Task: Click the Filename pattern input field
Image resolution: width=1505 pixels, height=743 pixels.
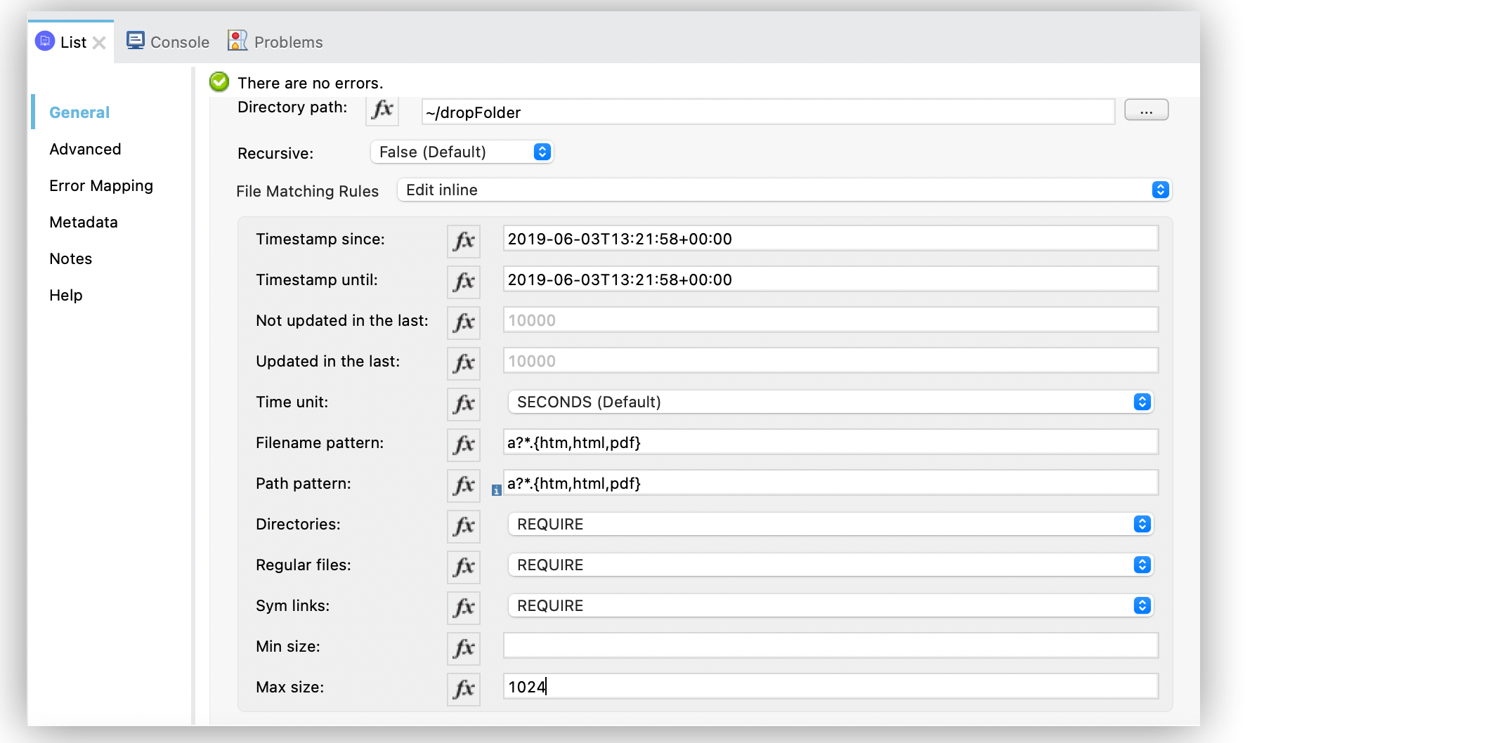Action: coord(830,442)
